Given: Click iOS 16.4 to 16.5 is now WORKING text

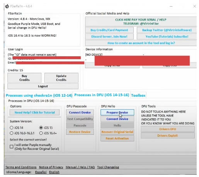Looking at the screenshot, I should point(32,36).
